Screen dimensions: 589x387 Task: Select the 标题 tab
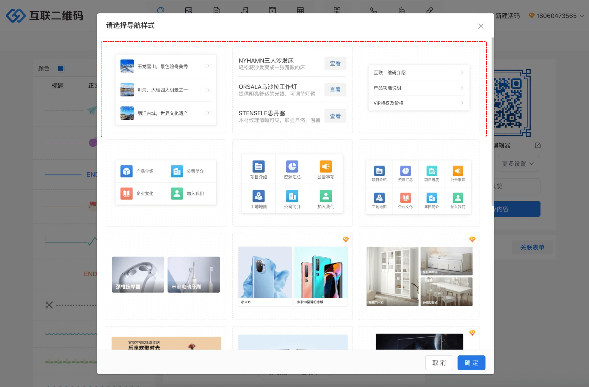click(58, 86)
